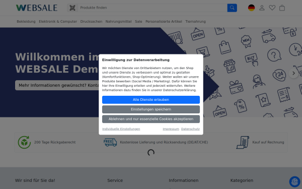
Task: Click the invoice document icon
Action: [243, 142]
